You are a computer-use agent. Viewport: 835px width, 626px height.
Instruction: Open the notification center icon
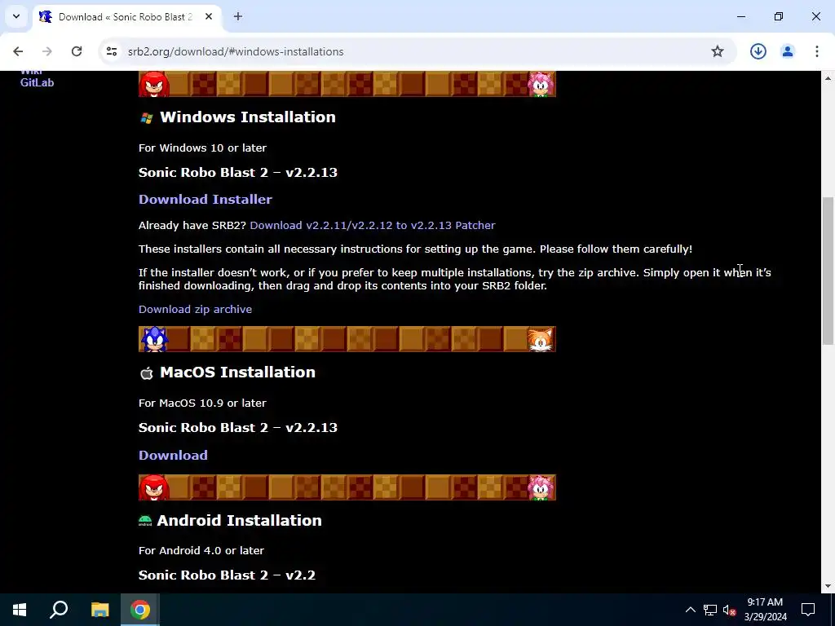click(808, 610)
